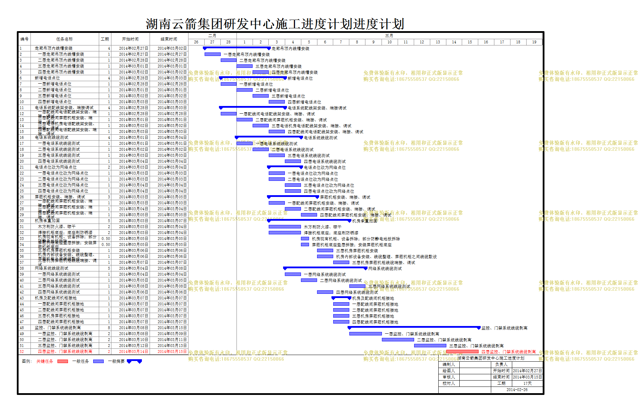Click the red critical Gantt bar for 四层监控、门禁系统线缆剥离
Image resolution: width=638 pixels, height=411 pixels.
pyautogui.click(x=462, y=352)
